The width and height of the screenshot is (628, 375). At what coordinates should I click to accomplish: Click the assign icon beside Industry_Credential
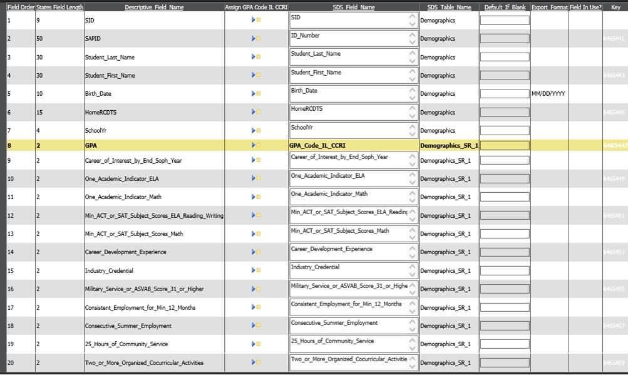[x=256, y=270]
